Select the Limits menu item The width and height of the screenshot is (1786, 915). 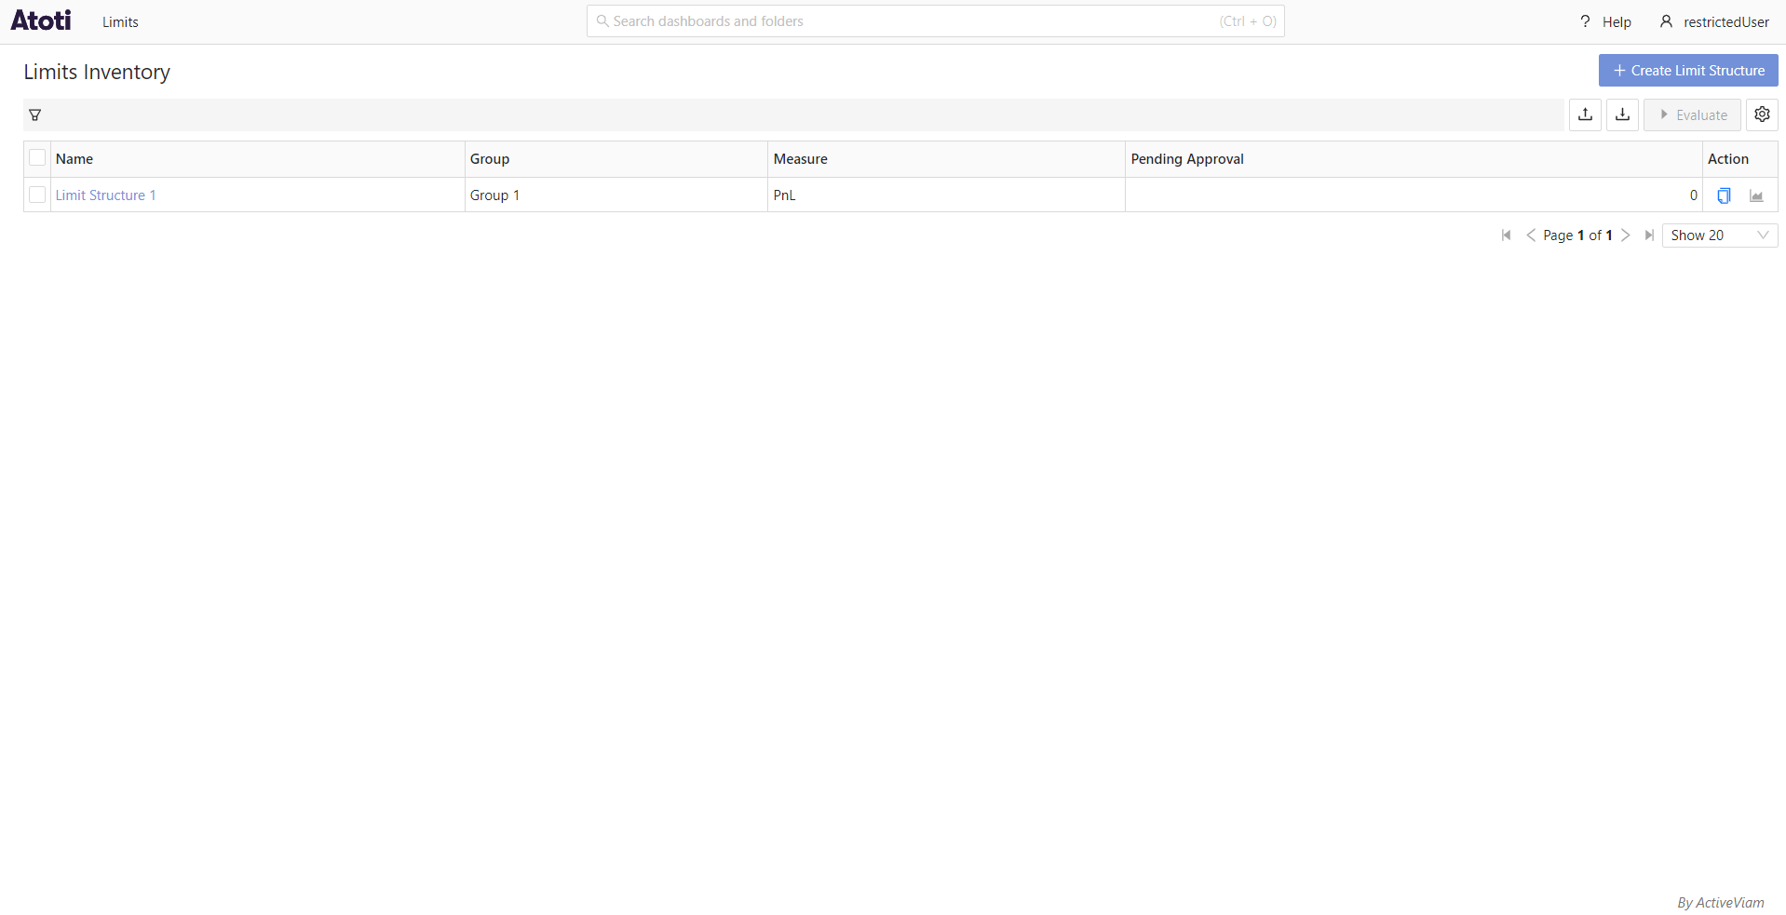[x=119, y=20]
